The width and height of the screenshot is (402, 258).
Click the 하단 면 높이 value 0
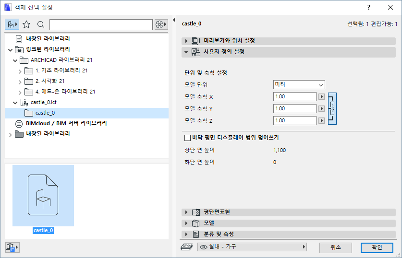[x=275, y=162]
